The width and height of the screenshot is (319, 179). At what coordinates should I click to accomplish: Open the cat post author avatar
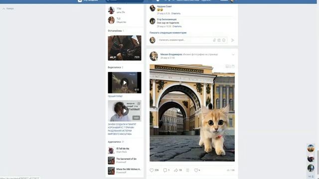click(x=154, y=56)
